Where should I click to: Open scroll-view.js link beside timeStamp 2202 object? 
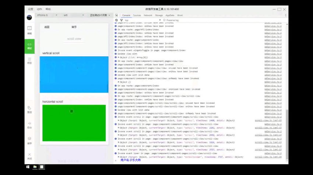pyautogui.click(x=268, y=128)
